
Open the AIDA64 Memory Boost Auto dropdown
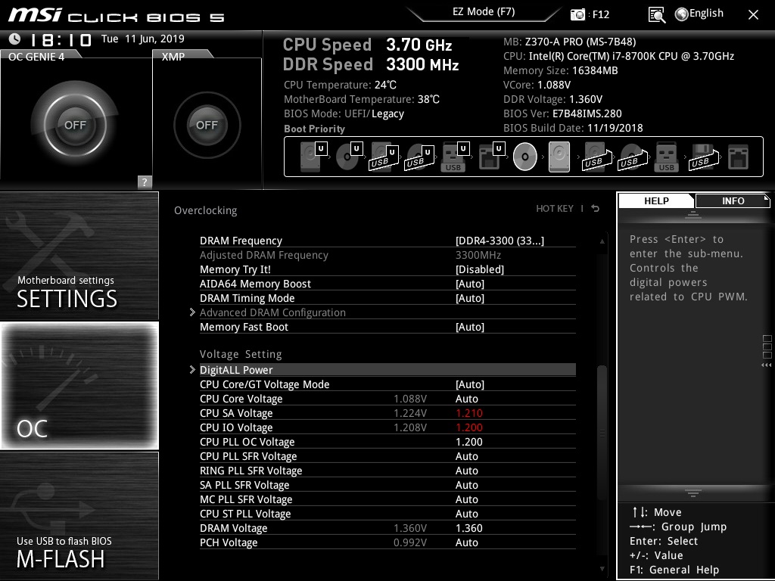(469, 284)
